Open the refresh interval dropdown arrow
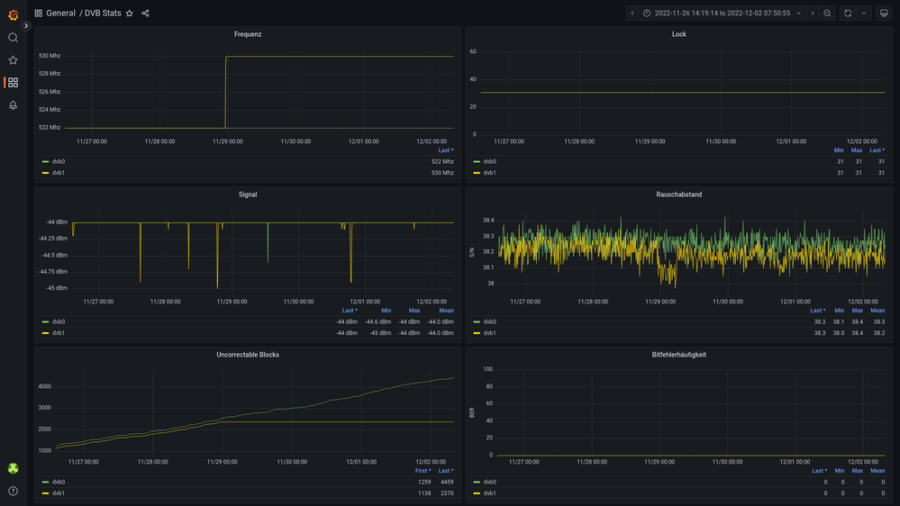 pyautogui.click(x=864, y=14)
